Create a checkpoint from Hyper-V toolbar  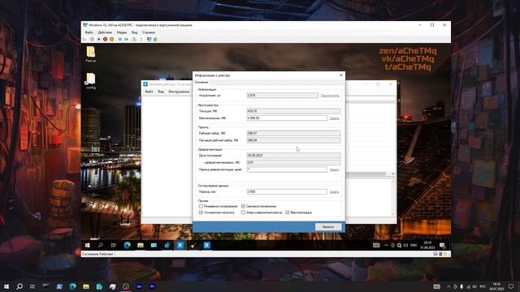(x=134, y=39)
